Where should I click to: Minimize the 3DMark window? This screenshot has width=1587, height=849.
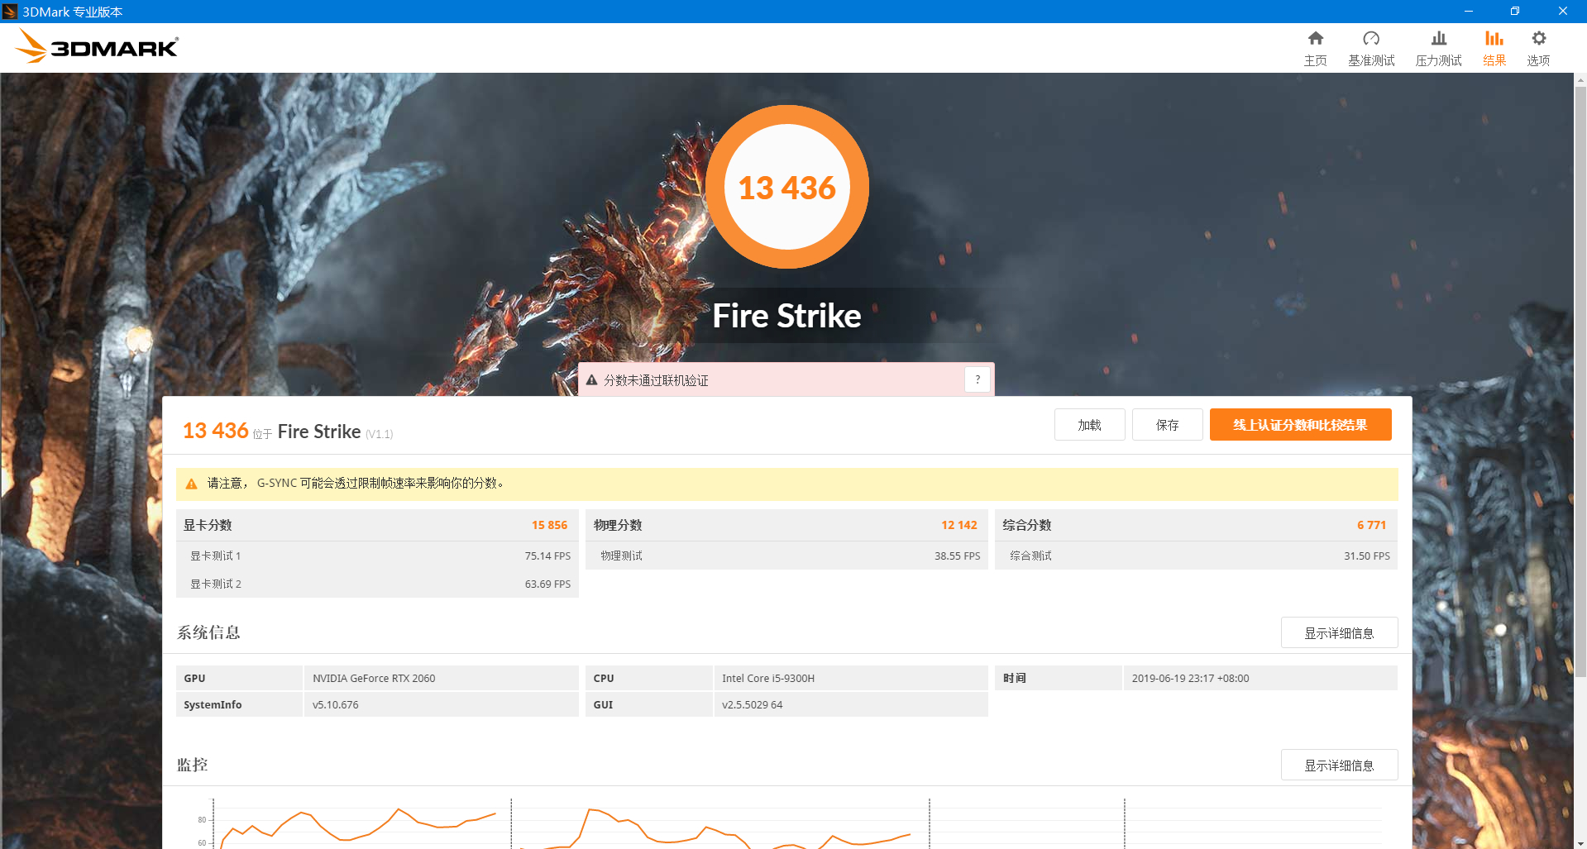pos(1469,11)
